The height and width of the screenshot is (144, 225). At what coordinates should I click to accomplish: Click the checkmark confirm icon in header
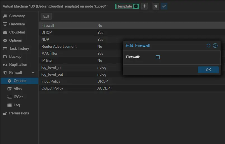point(164,6)
